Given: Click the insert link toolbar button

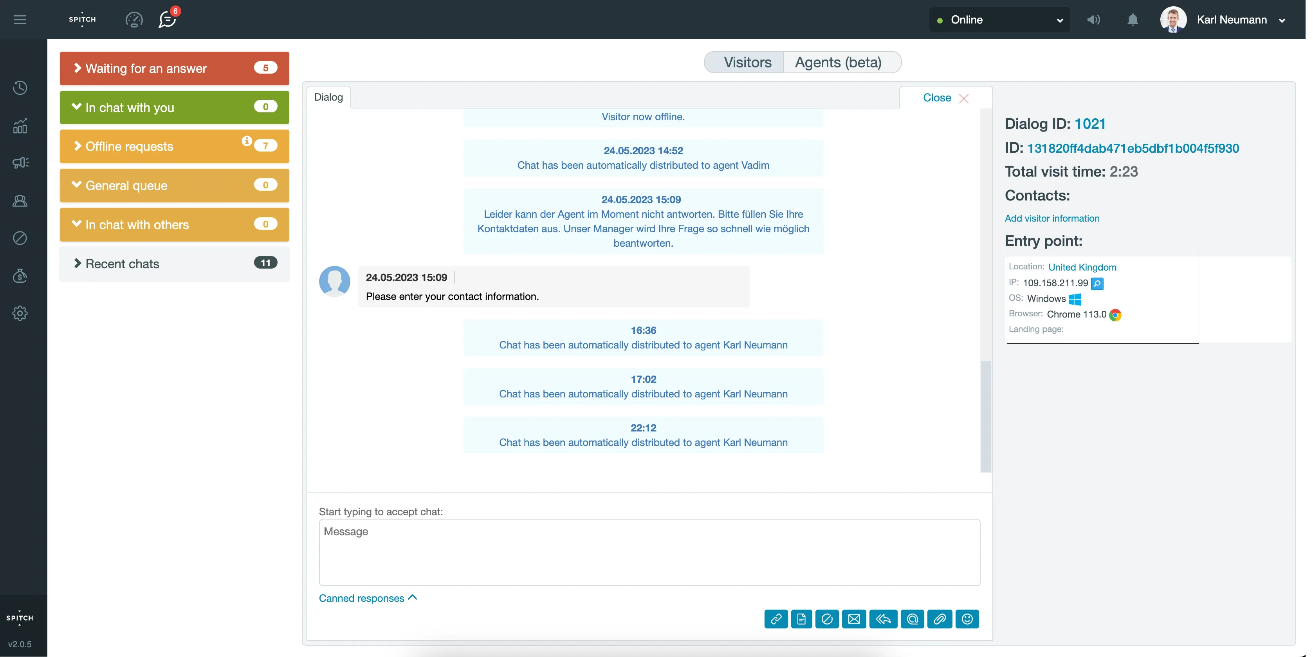Looking at the screenshot, I should coord(775,619).
